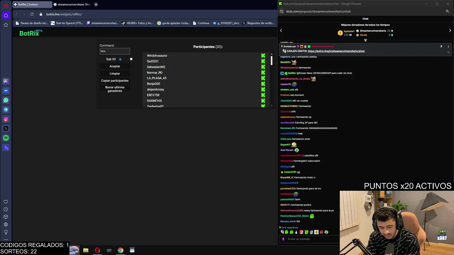The height and width of the screenshot is (255, 454).
Task: Click the Aceptar button
Action: point(115,66)
